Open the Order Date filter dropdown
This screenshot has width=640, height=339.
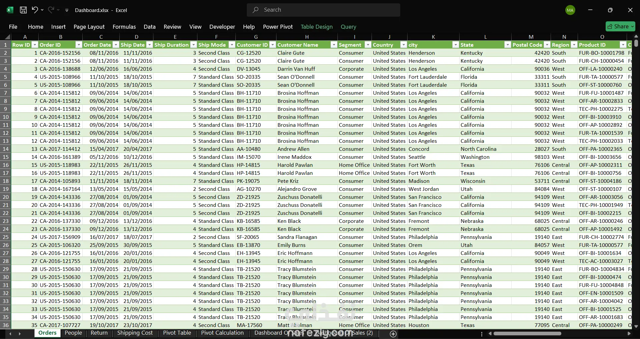(116, 45)
